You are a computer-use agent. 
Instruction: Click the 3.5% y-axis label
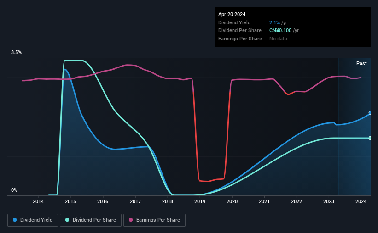(16, 52)
